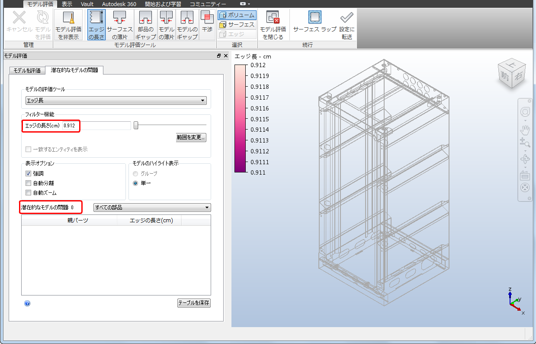536x344 pixels.
Task: Open the 表示 ribbon tab
Action: (x=67, y=4)
